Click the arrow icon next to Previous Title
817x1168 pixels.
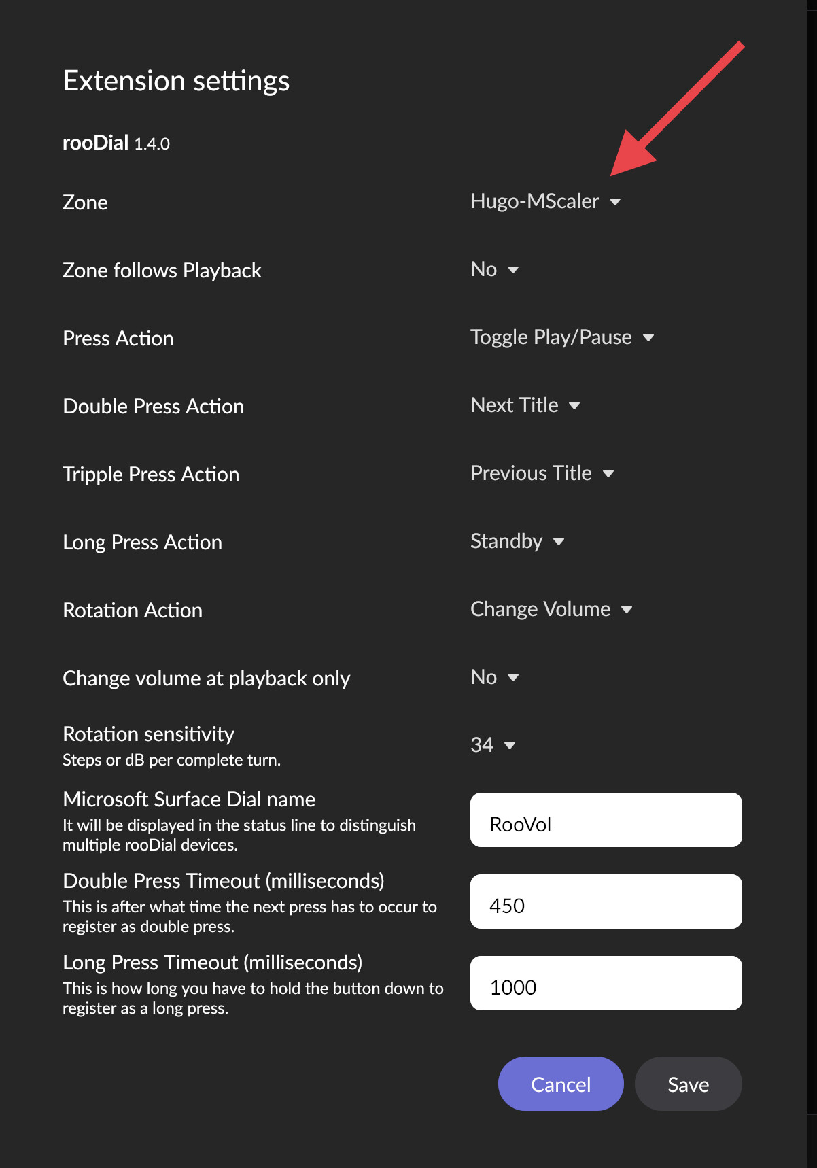click(608, 474)
